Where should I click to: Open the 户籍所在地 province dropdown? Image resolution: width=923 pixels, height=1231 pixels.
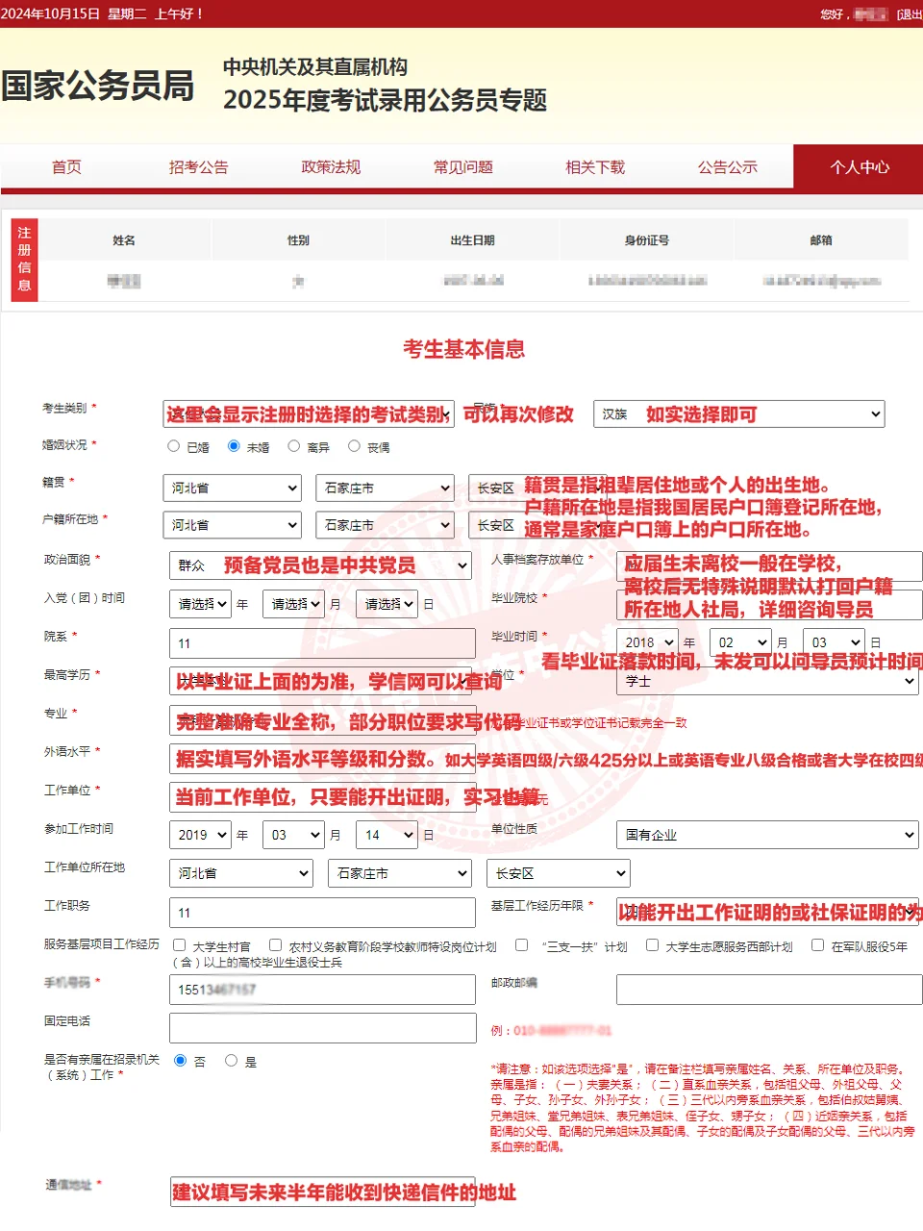point(232,525)
